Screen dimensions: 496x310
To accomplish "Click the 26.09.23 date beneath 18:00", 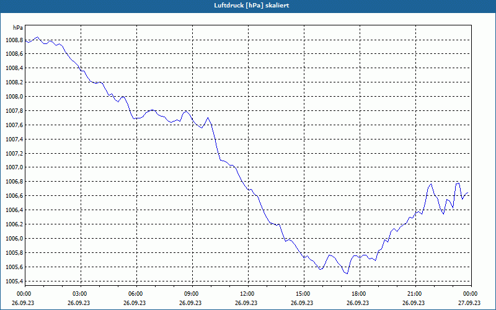I will (358, 303).
